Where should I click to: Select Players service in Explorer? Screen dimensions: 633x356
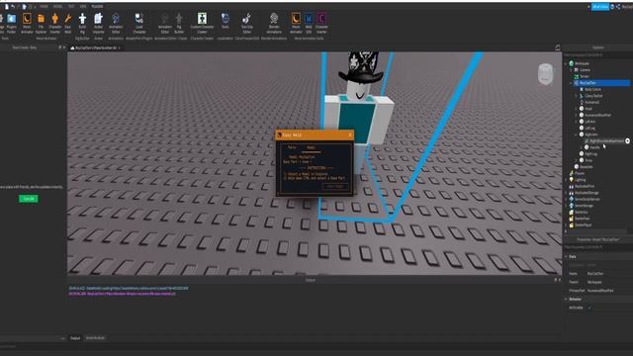click(x=580, y=173)
